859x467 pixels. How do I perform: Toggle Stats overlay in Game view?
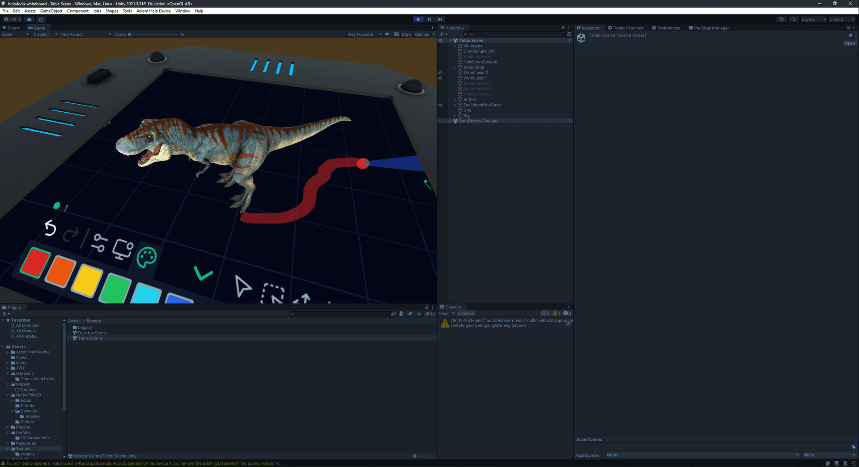[x=406, y=34]
